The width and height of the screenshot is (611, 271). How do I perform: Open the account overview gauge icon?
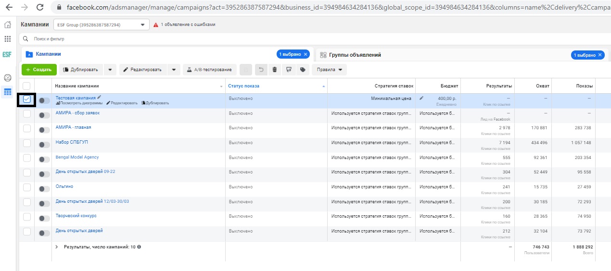[x=7, y=78]
